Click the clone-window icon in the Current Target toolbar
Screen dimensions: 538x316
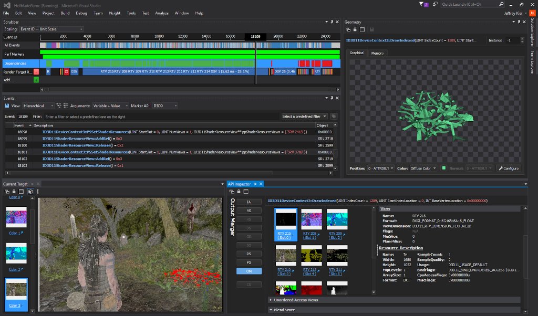point(7,192)
